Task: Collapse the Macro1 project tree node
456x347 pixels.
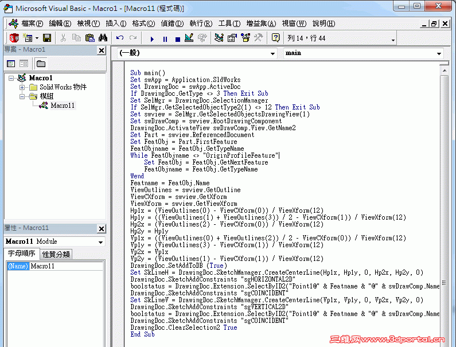Action: pyautogui.click(x=11, y=78)
